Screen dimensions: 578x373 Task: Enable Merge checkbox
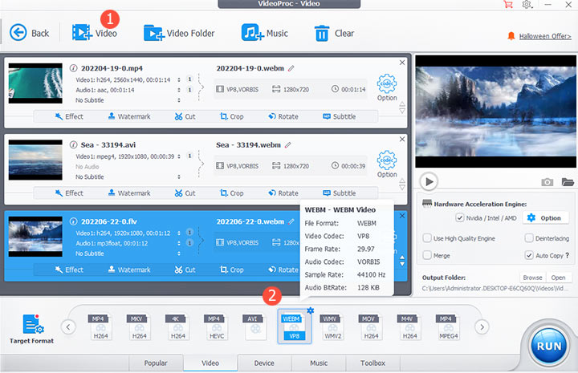[427, 255]
